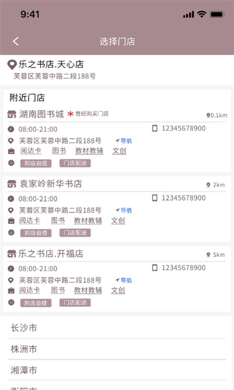The height and width of the screenshot is (390, 234).
Task: Go back using the header arrow
Action: coord(16,42)
